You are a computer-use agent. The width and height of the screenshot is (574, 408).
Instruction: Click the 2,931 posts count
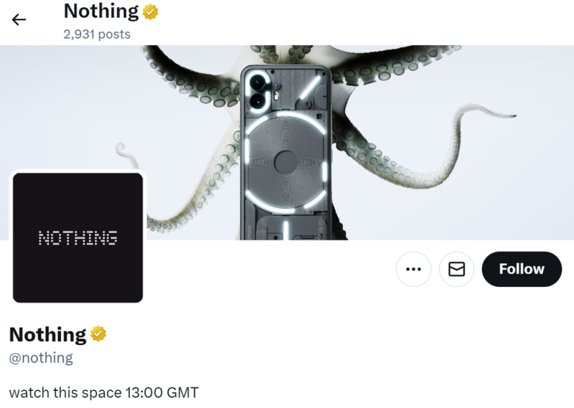(x=97, y=34)
